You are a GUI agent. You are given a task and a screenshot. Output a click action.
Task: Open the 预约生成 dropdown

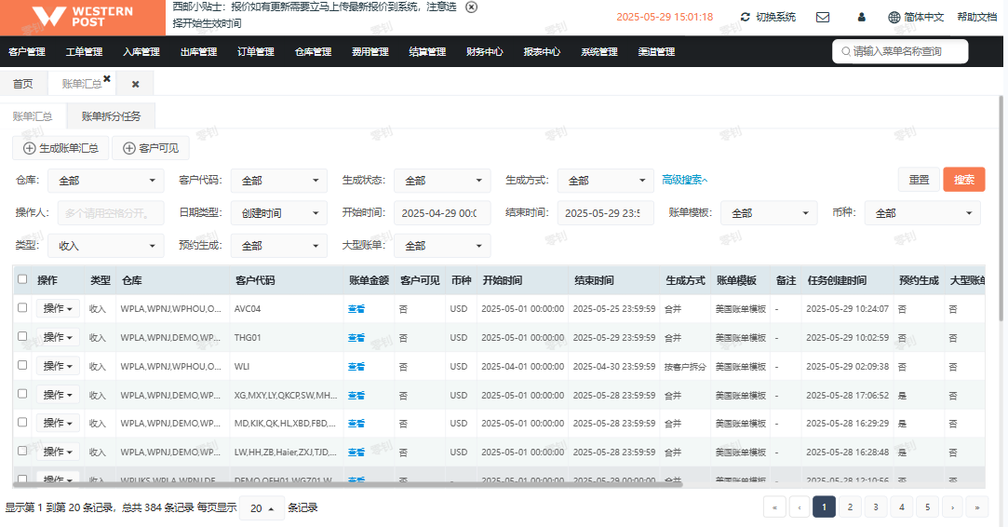point(279,246)
